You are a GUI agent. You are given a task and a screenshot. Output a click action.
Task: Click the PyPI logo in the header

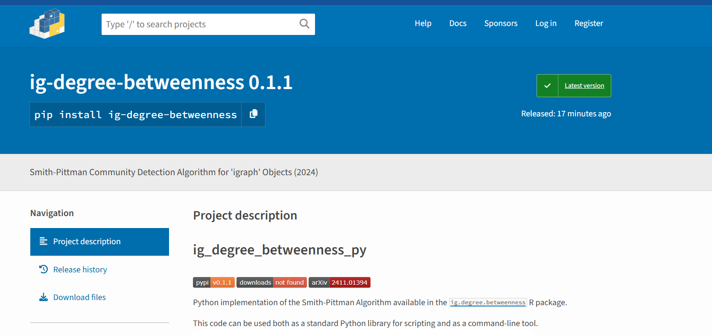coord(47,24)
